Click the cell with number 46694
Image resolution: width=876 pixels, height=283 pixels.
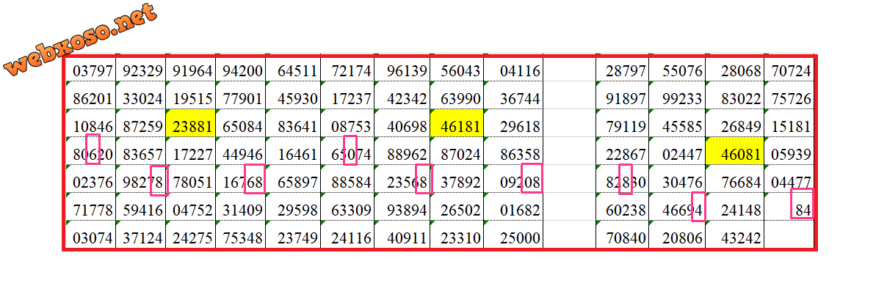[676, 207]
